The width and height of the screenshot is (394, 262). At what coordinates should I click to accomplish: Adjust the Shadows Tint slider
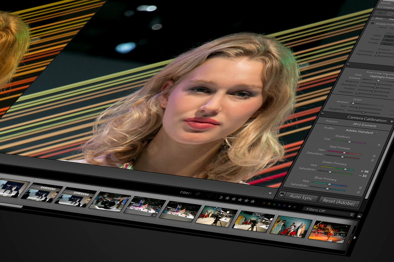pos(349,142)
